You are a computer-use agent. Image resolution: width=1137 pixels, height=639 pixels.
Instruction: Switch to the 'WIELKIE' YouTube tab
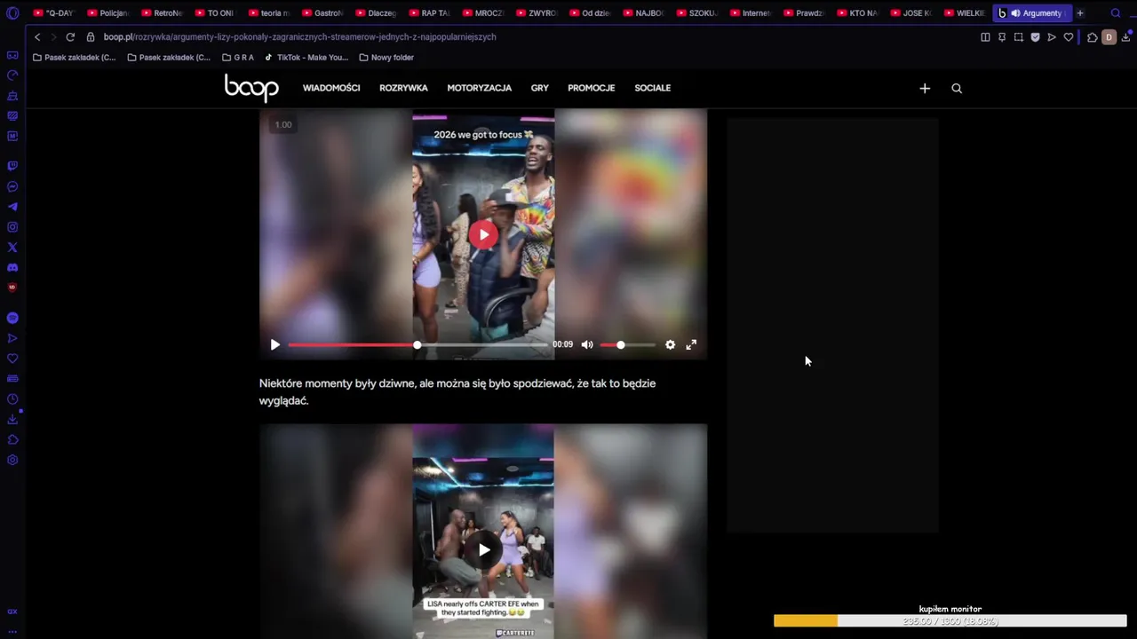[x=965, y=13]
